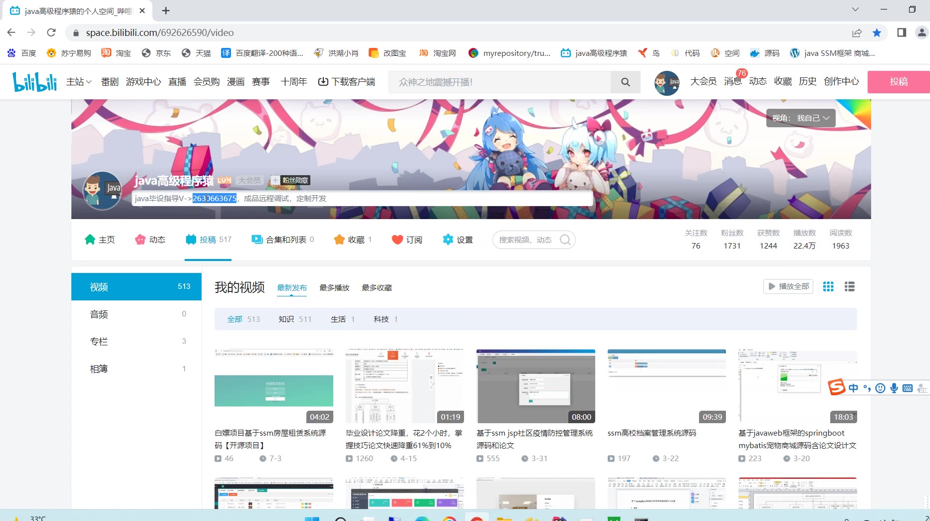
Task: Open the 合集和列表 tab
Action: click(x=283, y=240)
